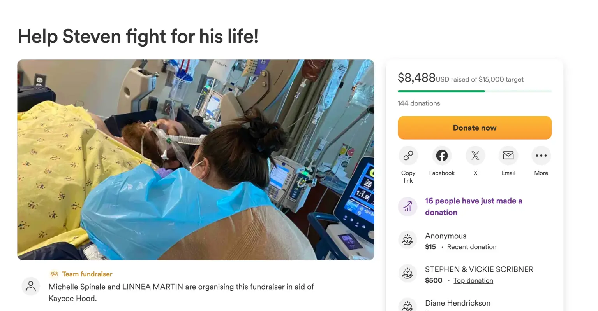The width and height of the screenshot is (598, 311).
Task: Click the Team fundraiser label
Action: (x=87, y=274)
